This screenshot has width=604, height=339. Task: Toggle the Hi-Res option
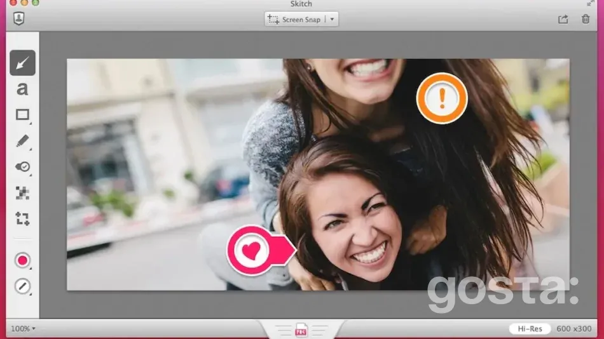[x=529, y=329]
